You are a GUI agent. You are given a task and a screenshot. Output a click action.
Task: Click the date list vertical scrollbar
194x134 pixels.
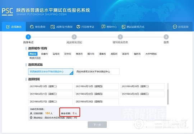[x=168, y=94]
